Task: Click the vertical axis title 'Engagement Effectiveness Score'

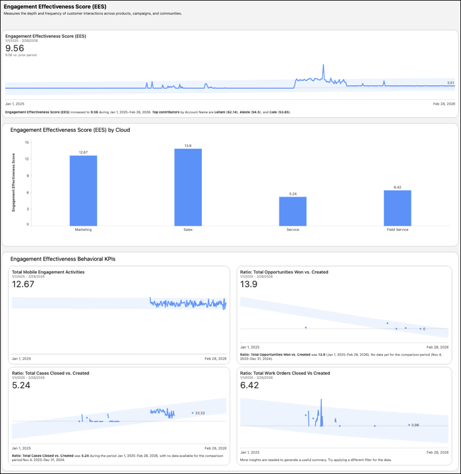Action: coord(13,182)
